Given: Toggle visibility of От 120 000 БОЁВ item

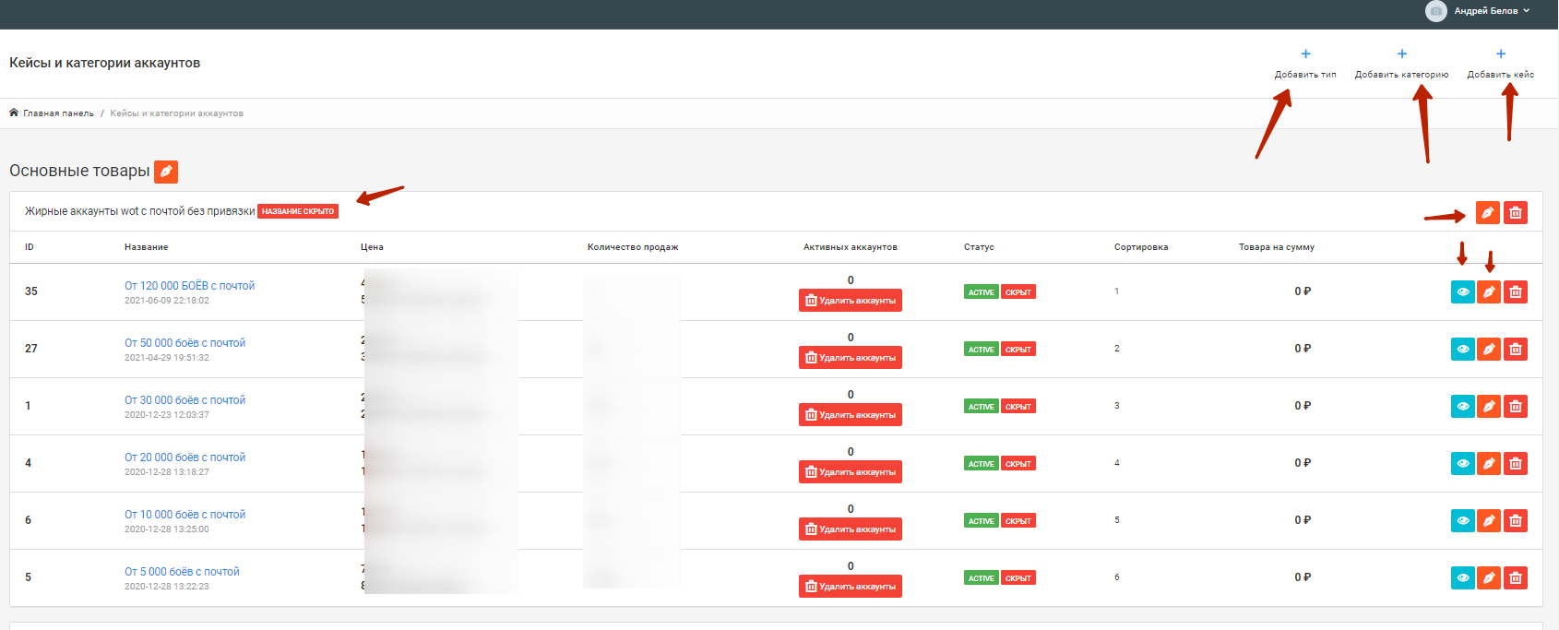Looking at the screenshot, I should pos(1462,292).
